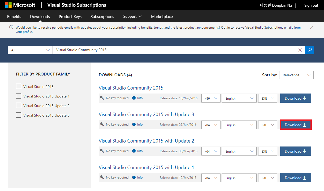Open the All category dropdown

(30, 50)
